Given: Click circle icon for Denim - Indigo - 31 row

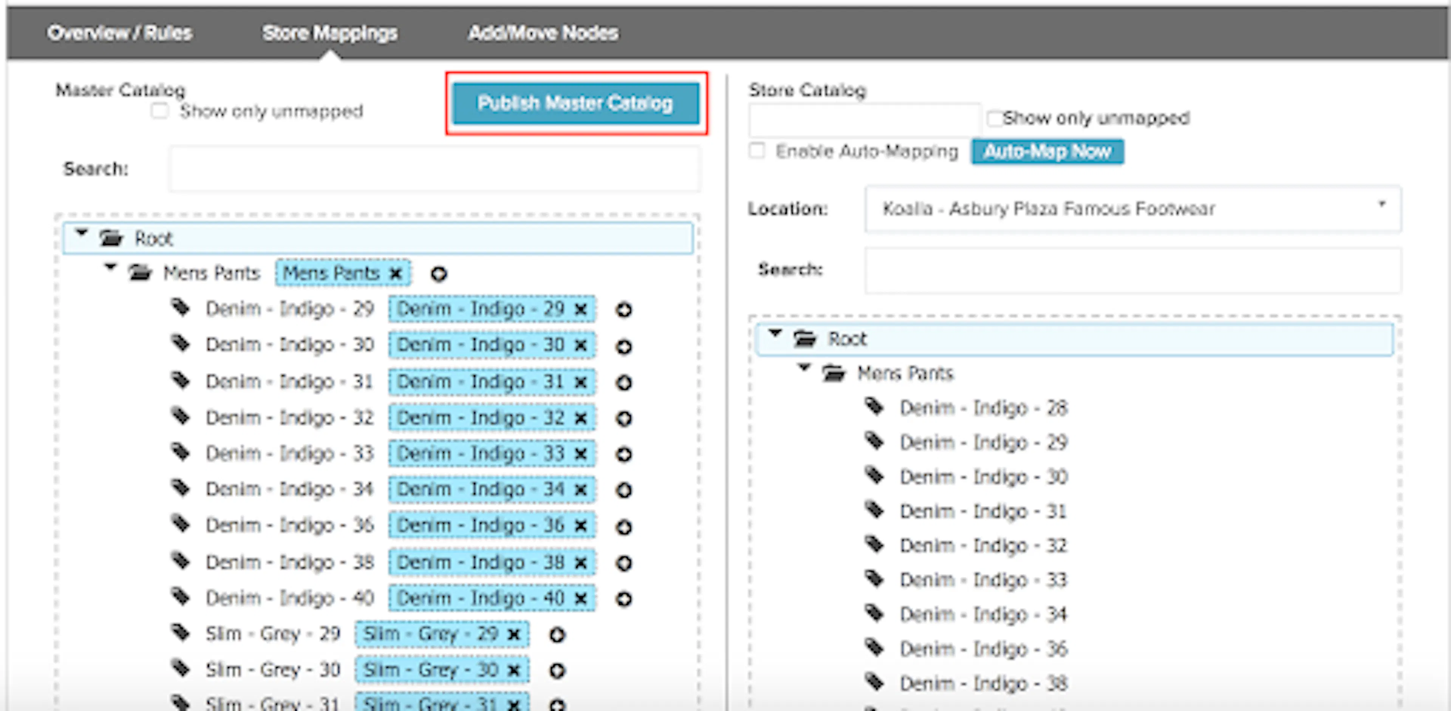Looking at the screenshot, I should pyautogui.click(x=623, y=383).
